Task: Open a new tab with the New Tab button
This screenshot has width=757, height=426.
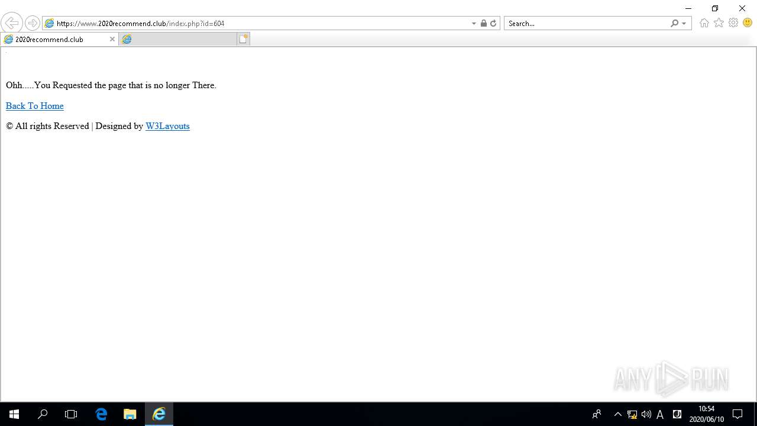Action: 244,40
